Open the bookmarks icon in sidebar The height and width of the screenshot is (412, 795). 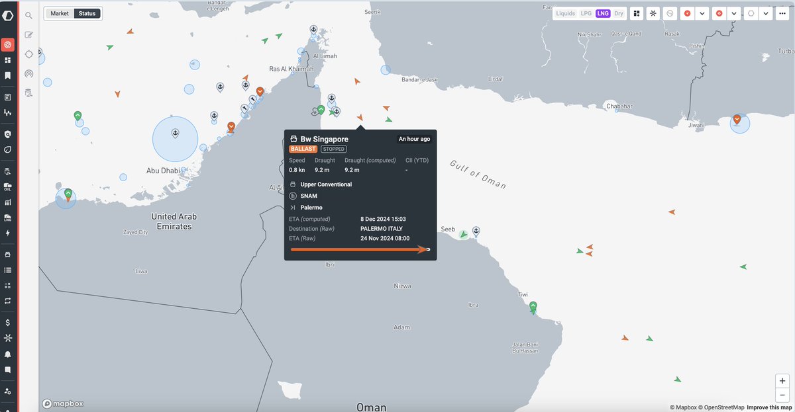8,75
